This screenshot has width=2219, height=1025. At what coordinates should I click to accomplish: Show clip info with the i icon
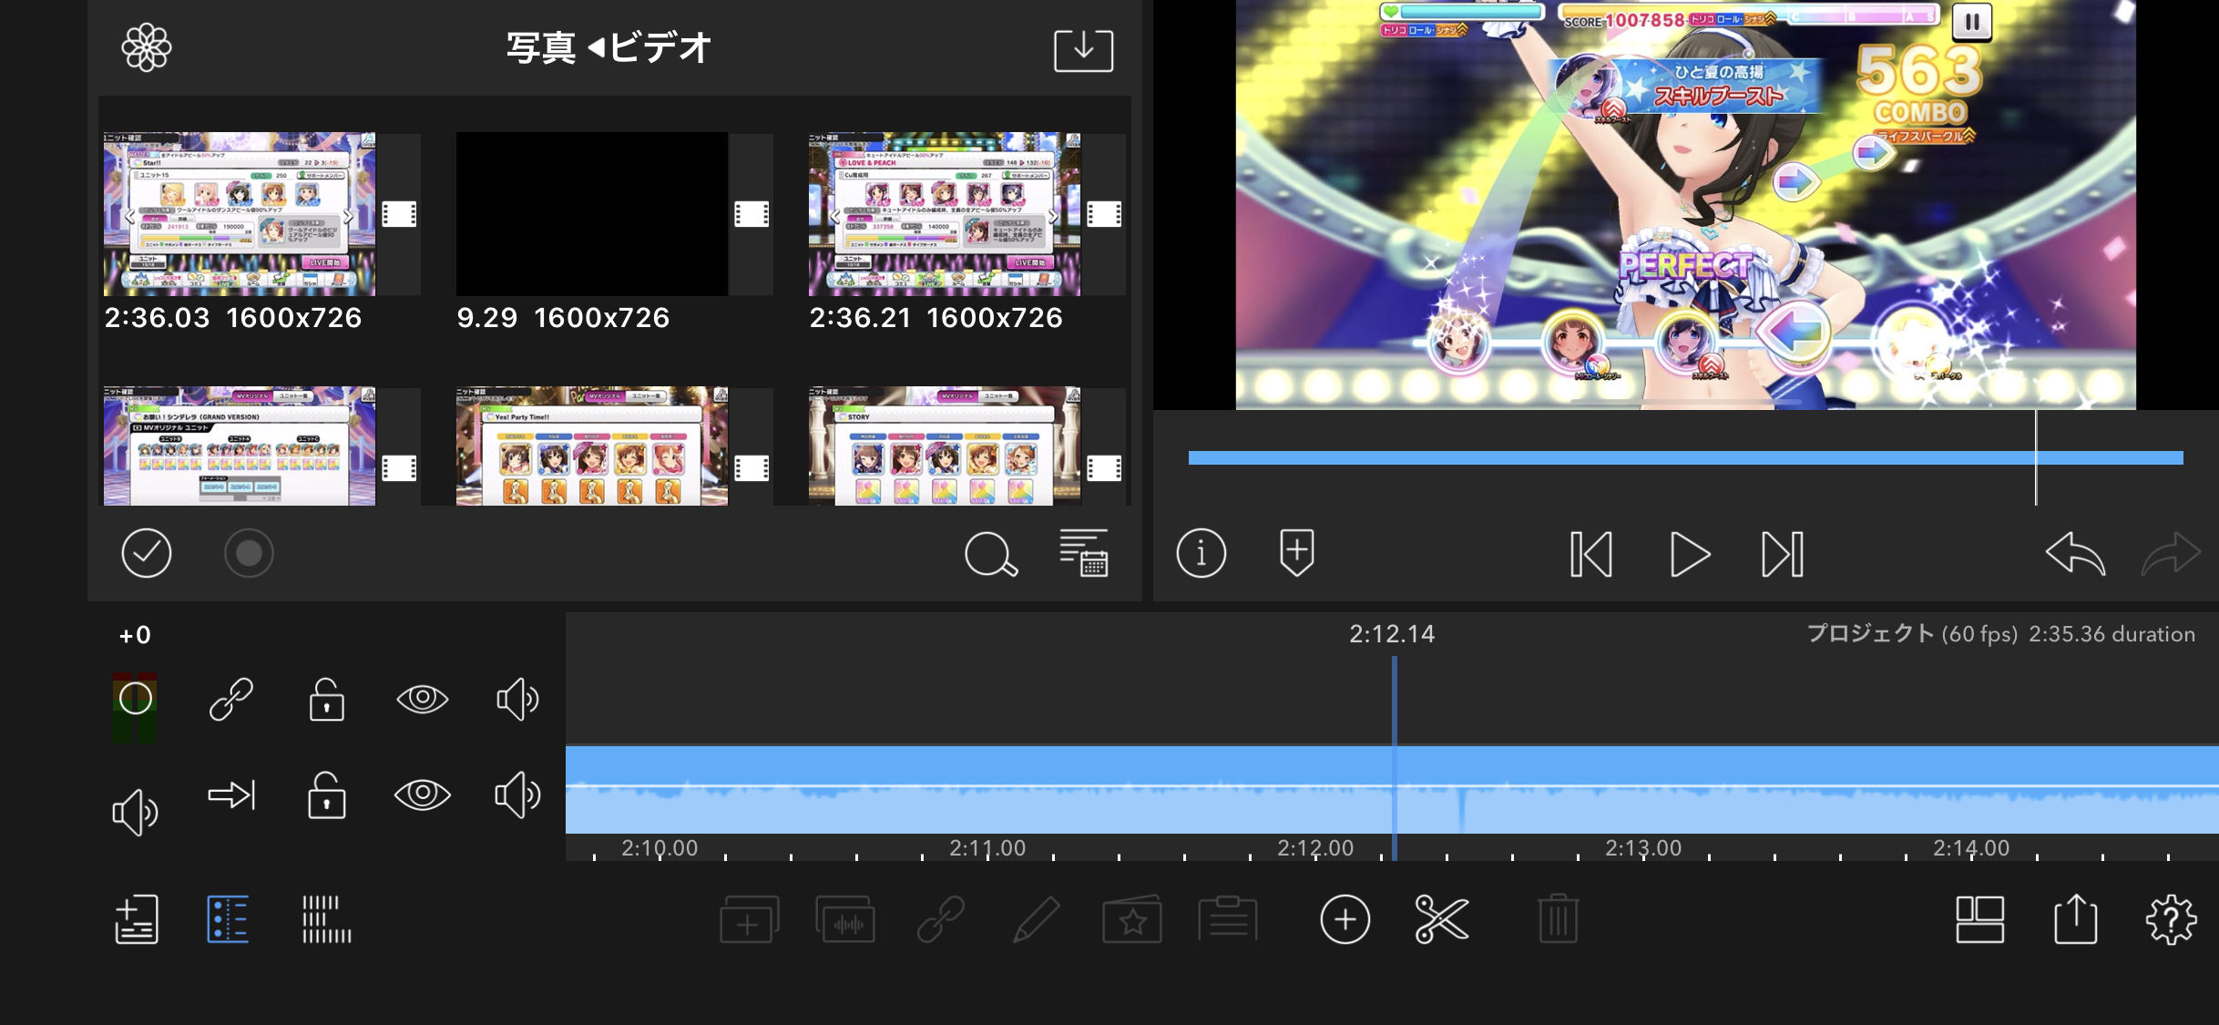coord(1201,553)
